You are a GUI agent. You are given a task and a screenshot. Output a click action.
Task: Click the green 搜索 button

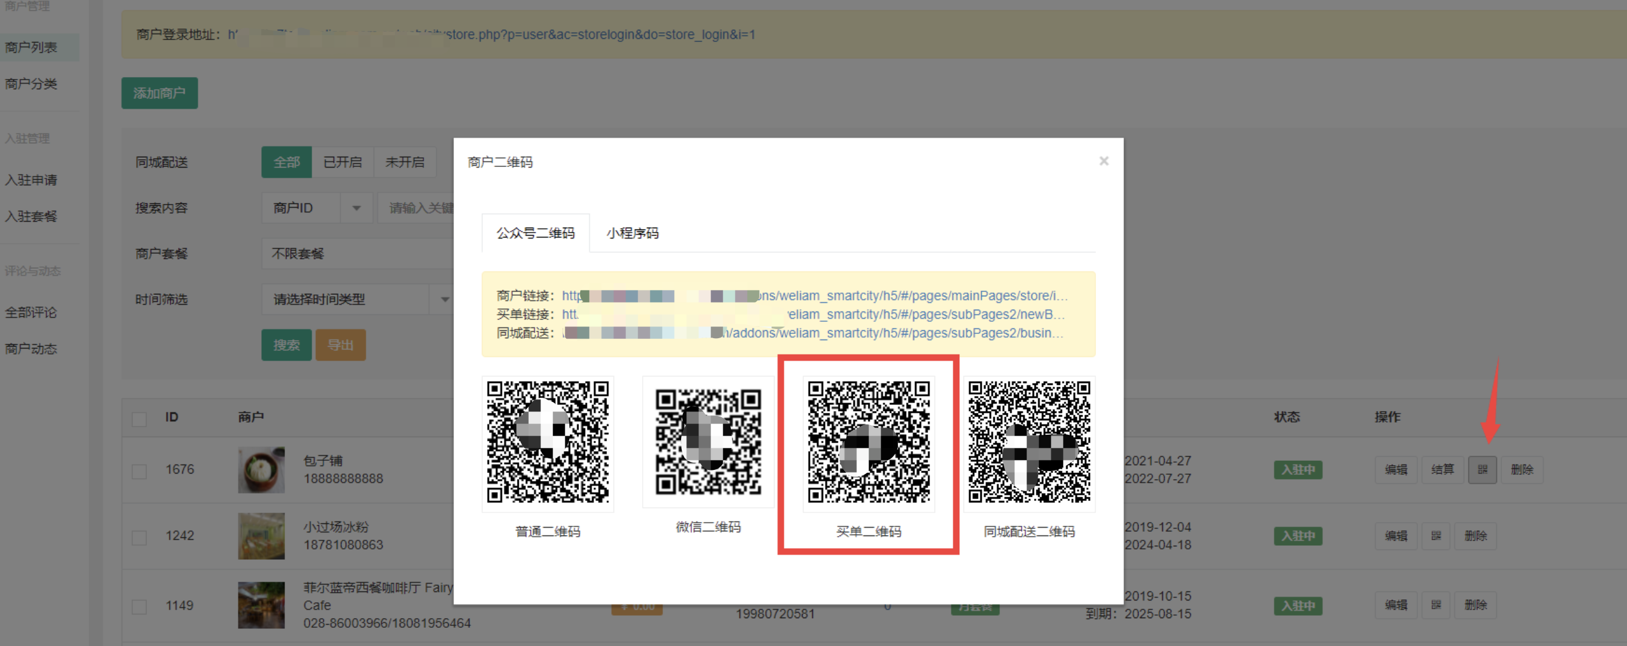(x=286, y=345)
